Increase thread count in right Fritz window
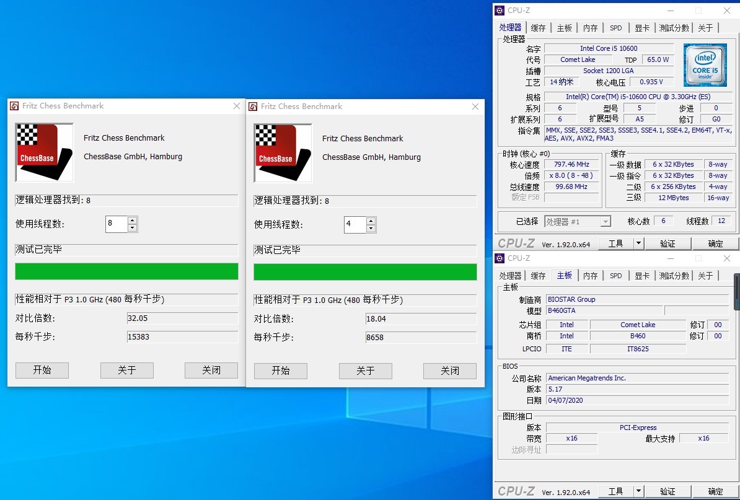 click(371, 221)
